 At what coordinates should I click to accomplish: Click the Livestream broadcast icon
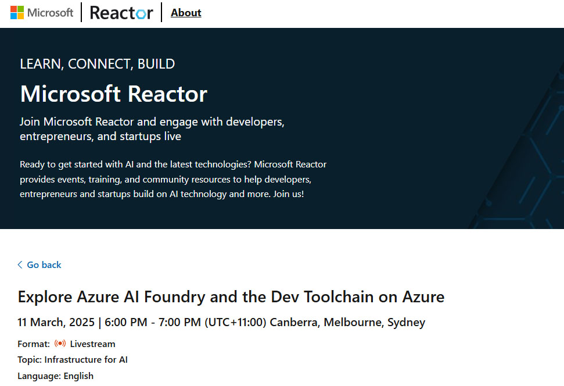[60, 343]
